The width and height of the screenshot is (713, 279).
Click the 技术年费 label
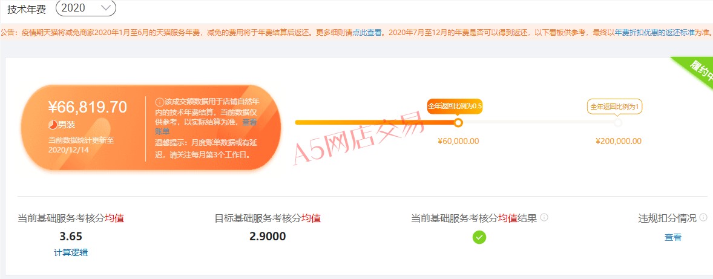tap(27, 8)
